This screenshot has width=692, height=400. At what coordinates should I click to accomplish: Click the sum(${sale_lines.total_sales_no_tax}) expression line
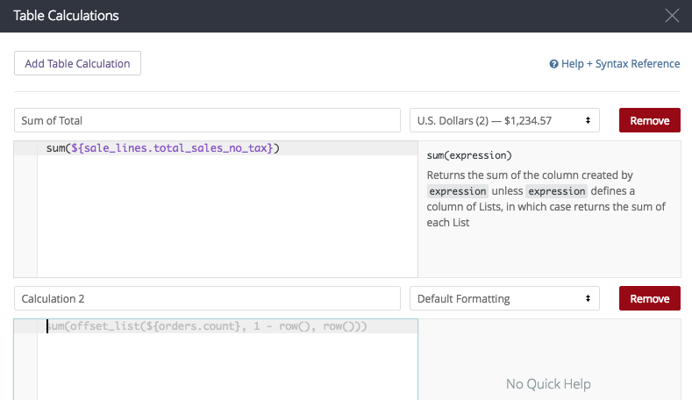(x=163, y=148)
